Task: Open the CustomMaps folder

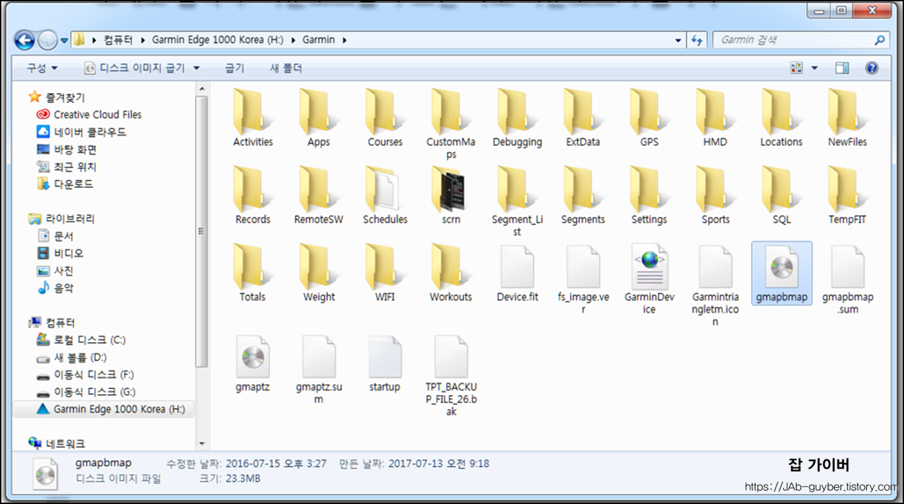Action: pos(451,124)
